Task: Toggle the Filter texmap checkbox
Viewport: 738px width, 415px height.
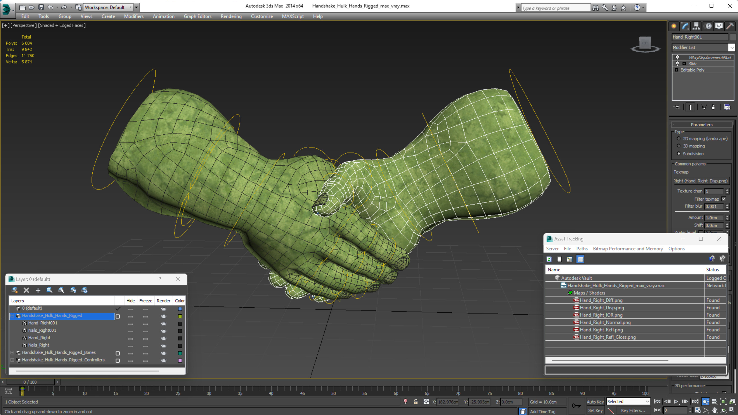Action: point(724,199)
